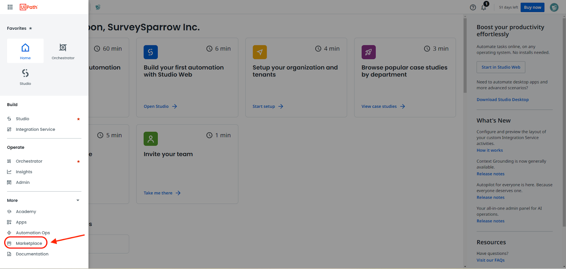This screenshot has height=269, width=566.
Task: Follow the Download Studio Desktop link
Action: coord(503,100)
